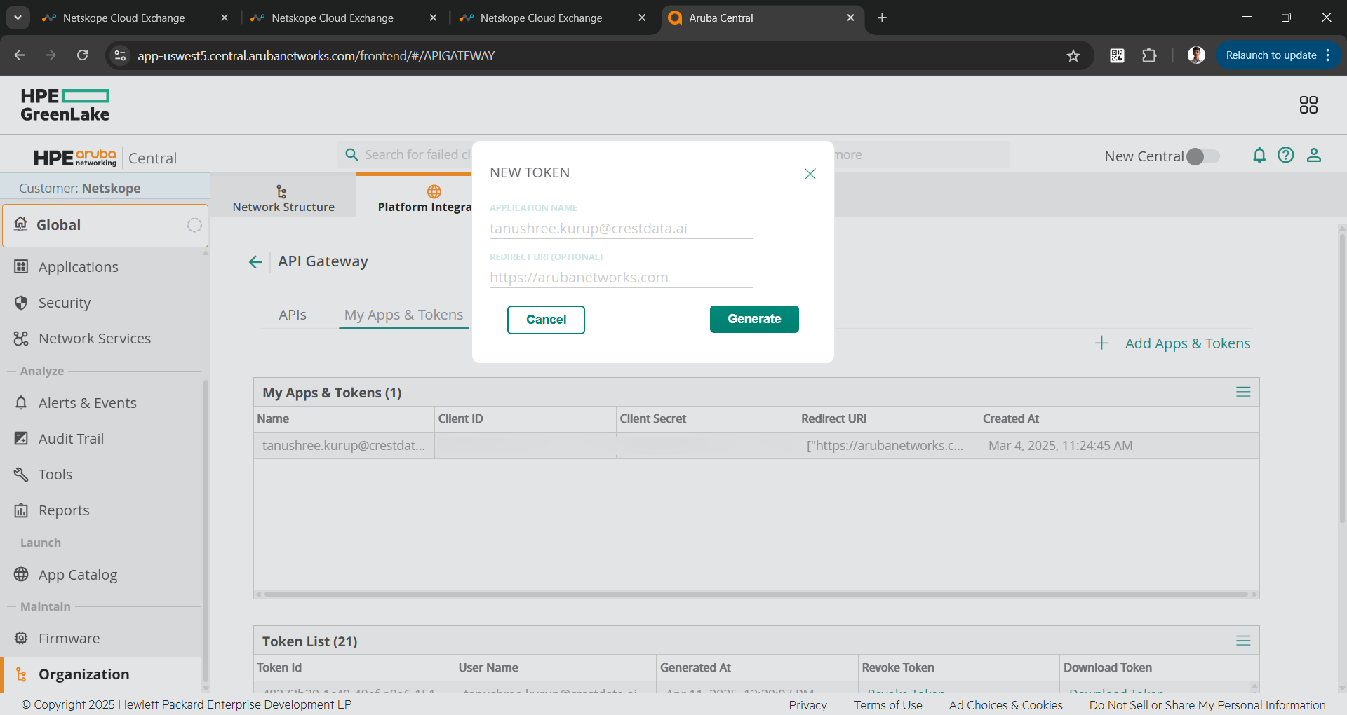Click the Applications sidebar icon
This screenshot has height=715, width=1347.
[21, 266]
